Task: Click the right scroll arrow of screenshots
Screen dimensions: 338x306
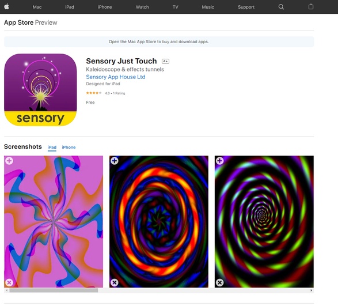Action: 312,290
